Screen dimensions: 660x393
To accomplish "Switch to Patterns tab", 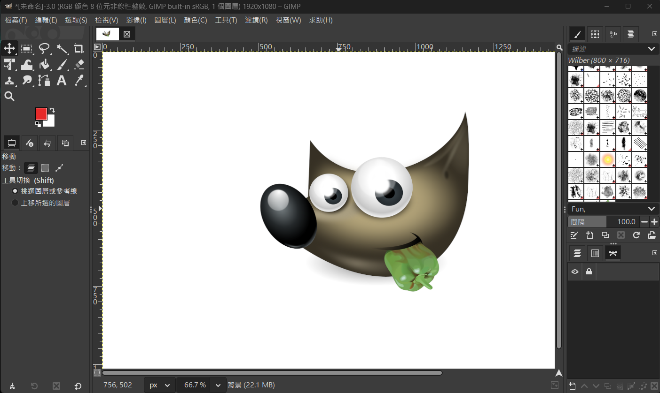I will [595, 34].
